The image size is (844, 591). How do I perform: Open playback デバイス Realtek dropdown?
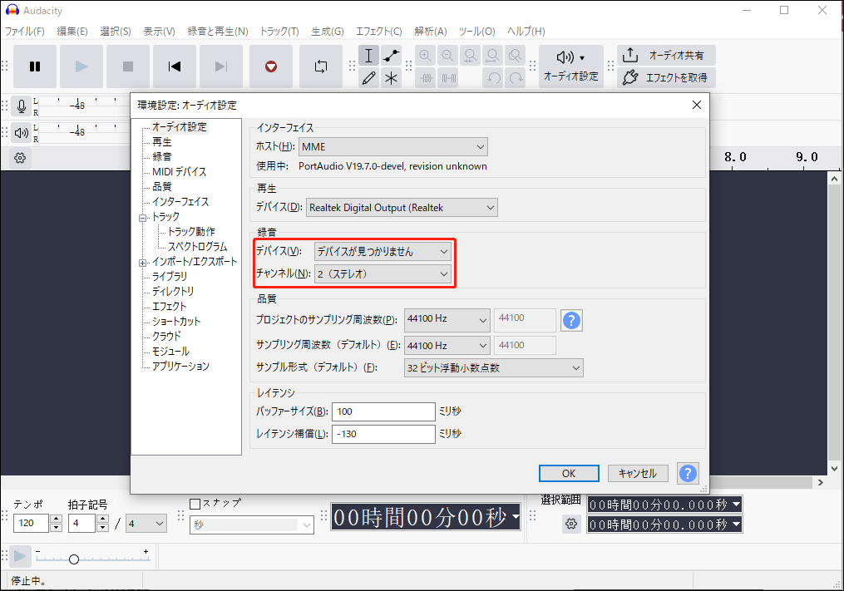(402, 208)
